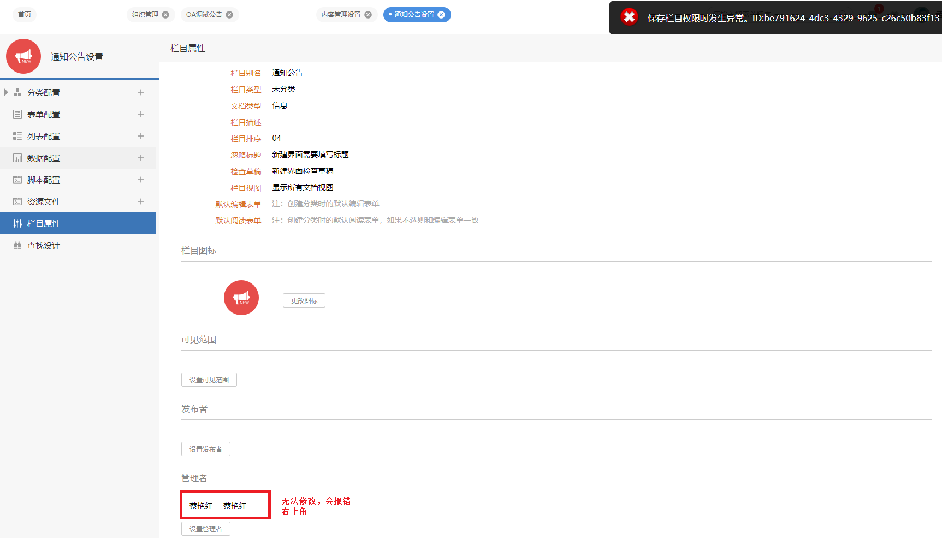942x538 pixels.
Task: Click the 设置发布者 button
Action: 206,449
